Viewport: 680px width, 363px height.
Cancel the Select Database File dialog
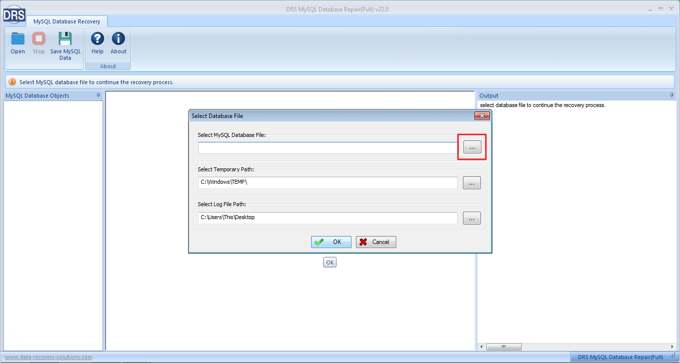pos(376,242)
